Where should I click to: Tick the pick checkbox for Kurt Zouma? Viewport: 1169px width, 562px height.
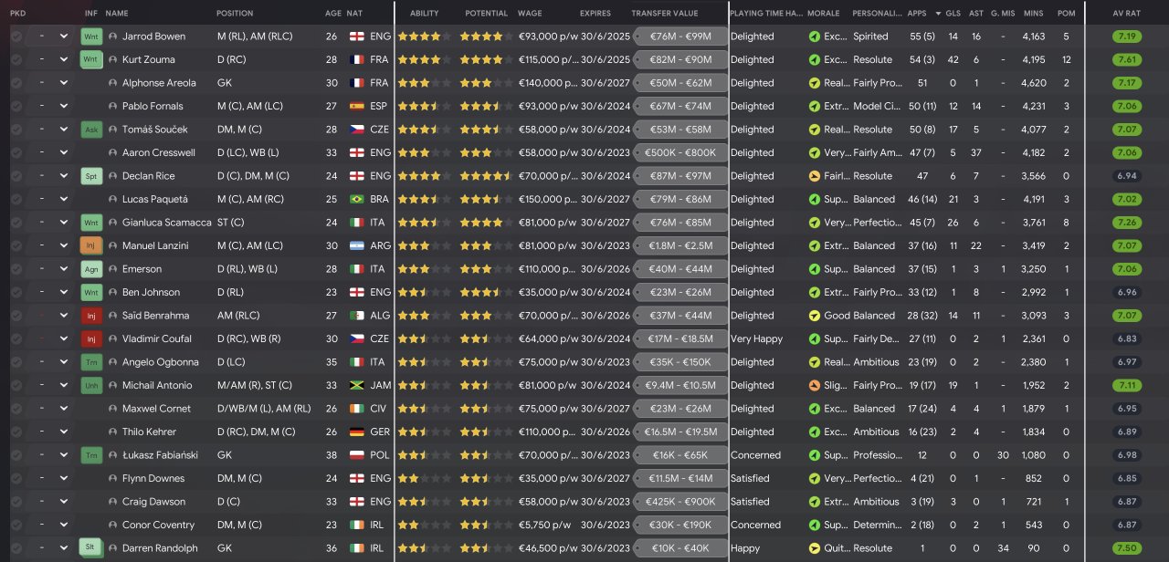(16, 60)
